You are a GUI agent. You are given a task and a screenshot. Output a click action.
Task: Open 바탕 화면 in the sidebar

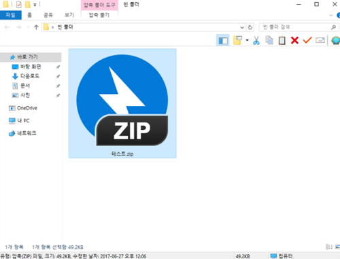pyautogui.click(x=31, y=67)
